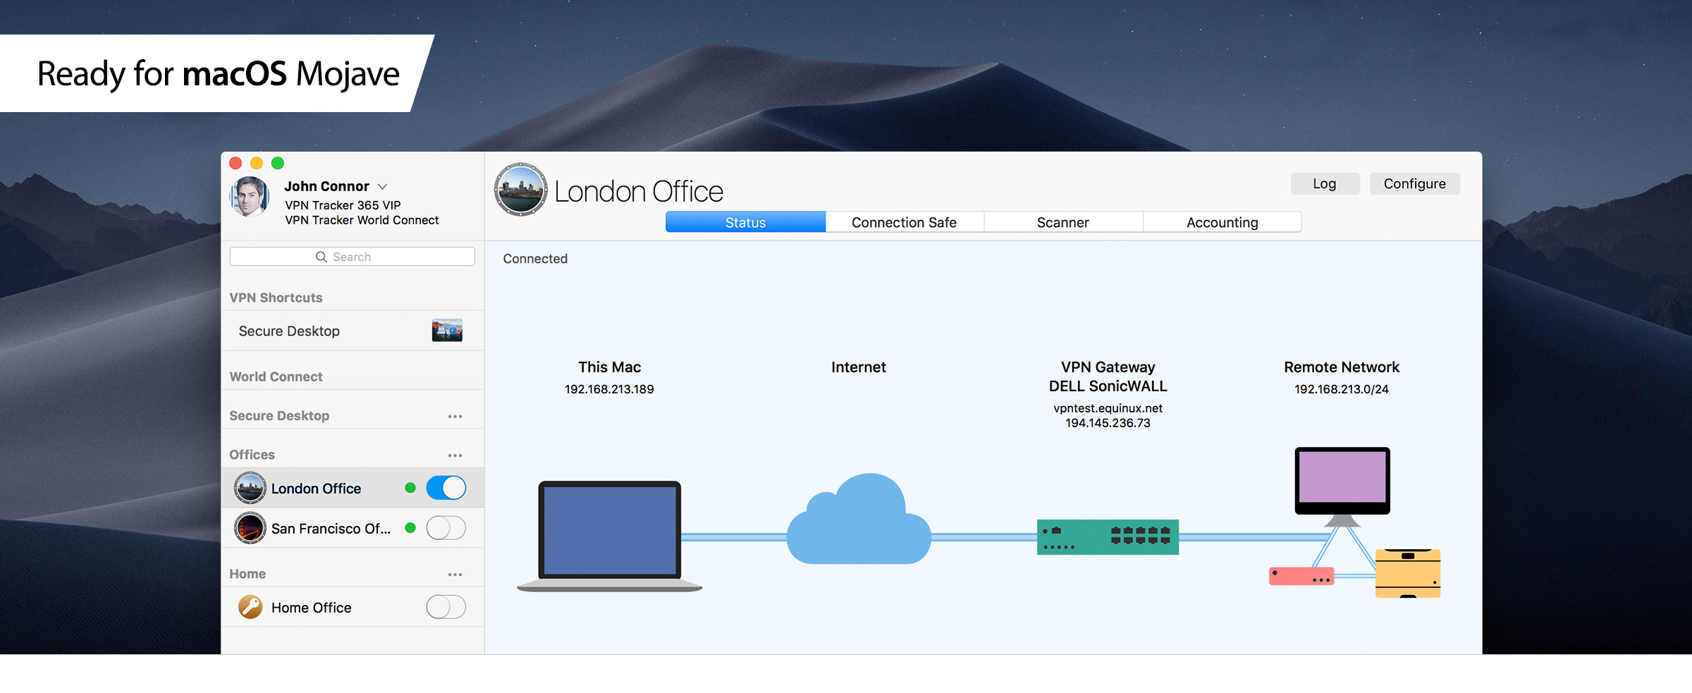The width and height of the screenshot is (1692, 693).
Task: Click the sidebar Search field
Action: click(x=352, y=257)
